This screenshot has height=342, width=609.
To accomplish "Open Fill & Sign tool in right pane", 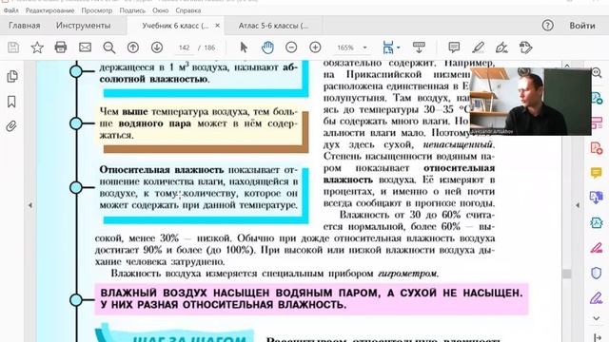I will tap(597, 297).
